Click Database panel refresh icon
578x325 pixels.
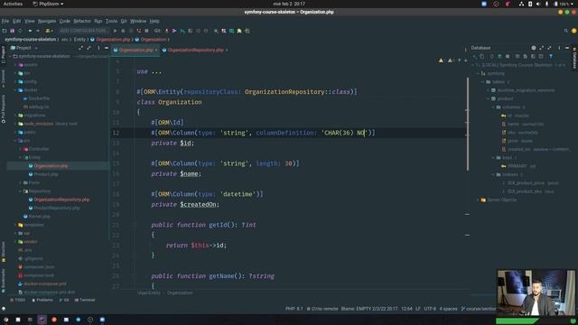[x=491, y=56]
